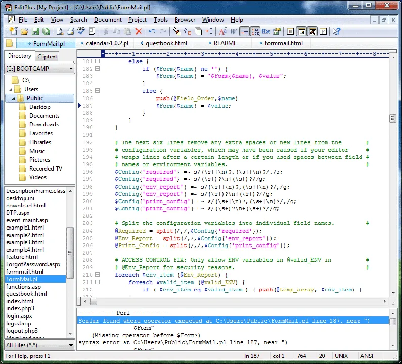Image resolution: width=402 pixels, height=364 pixels.
Task: Open the Project menu
Action: 138,20
